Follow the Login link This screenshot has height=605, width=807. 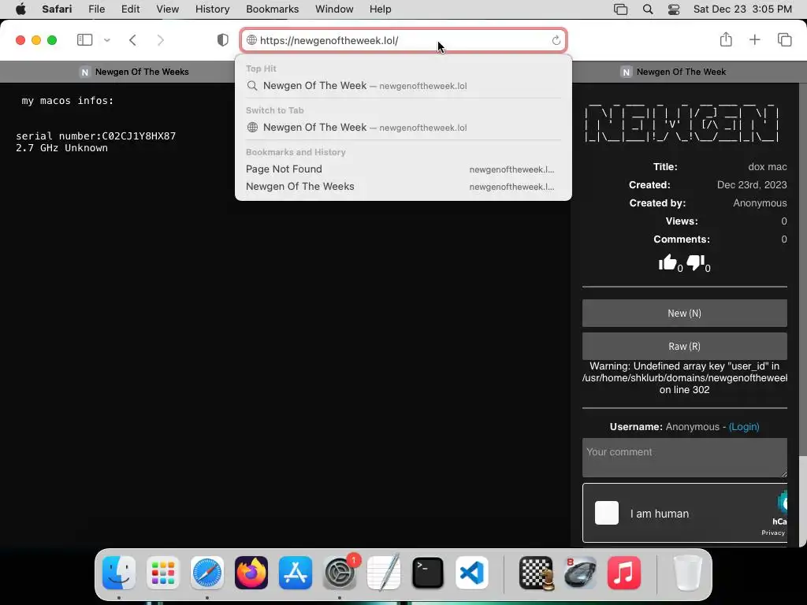click(x=744, y=426)
